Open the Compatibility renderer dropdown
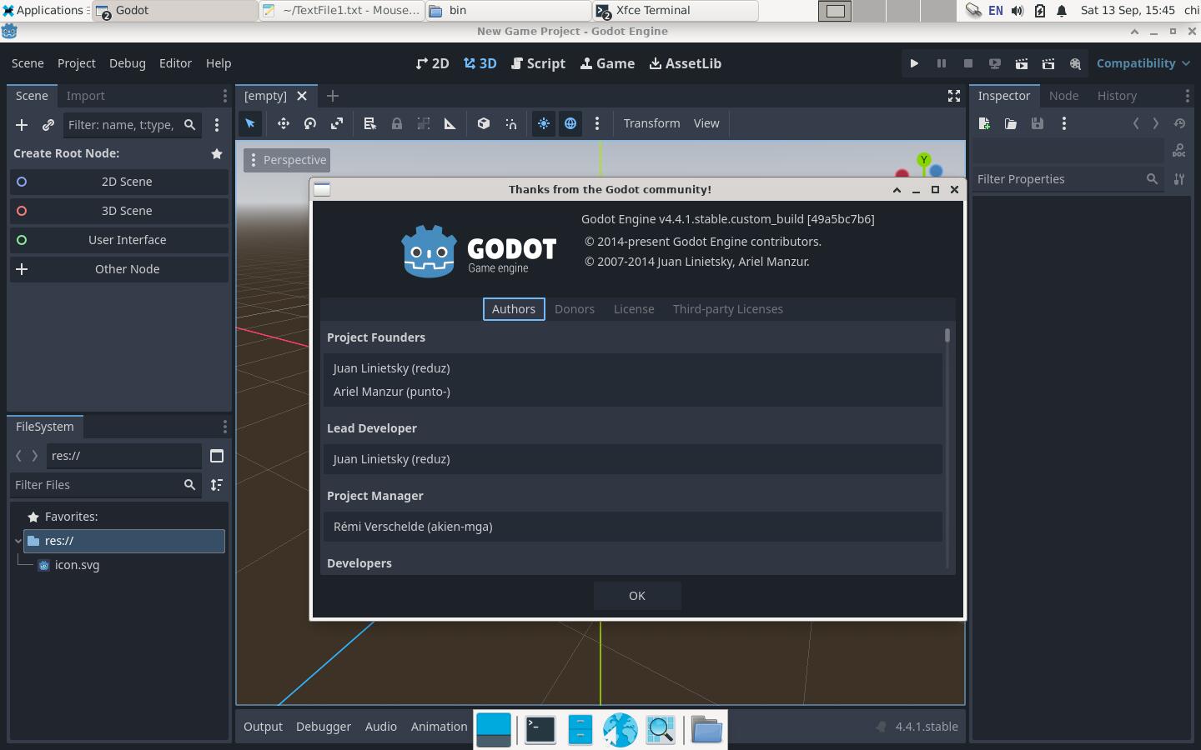 point(1143,63)
